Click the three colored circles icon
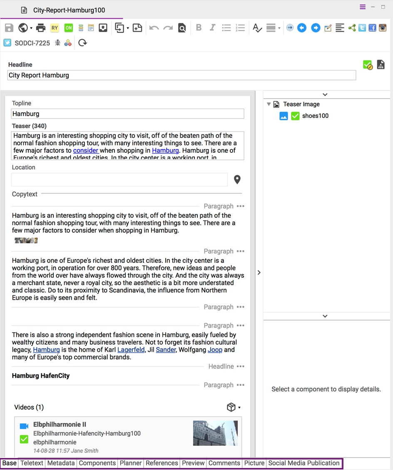Viewport: 393px width, 470px height. pos(68,43)
